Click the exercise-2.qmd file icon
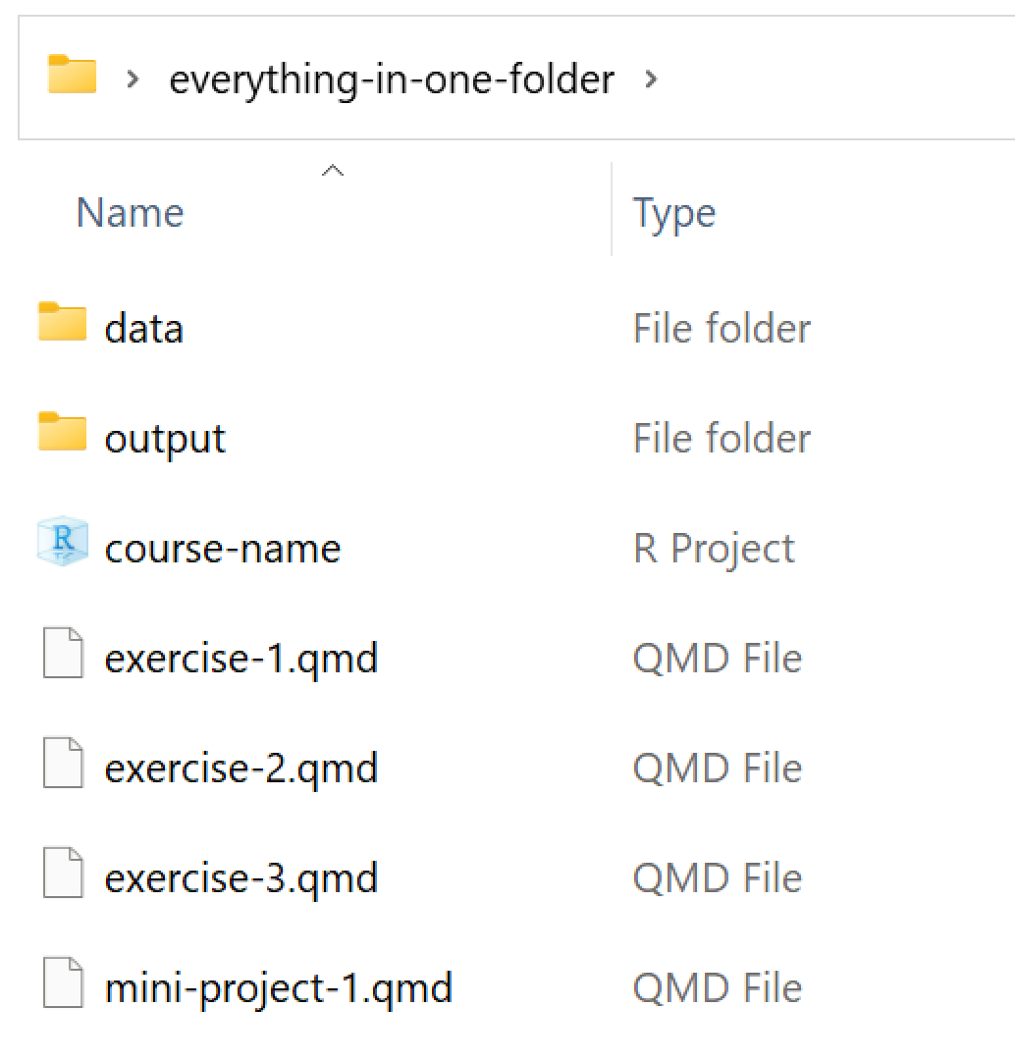Viewport: 1016px width, 1061px height. click(x=63, y=765)
